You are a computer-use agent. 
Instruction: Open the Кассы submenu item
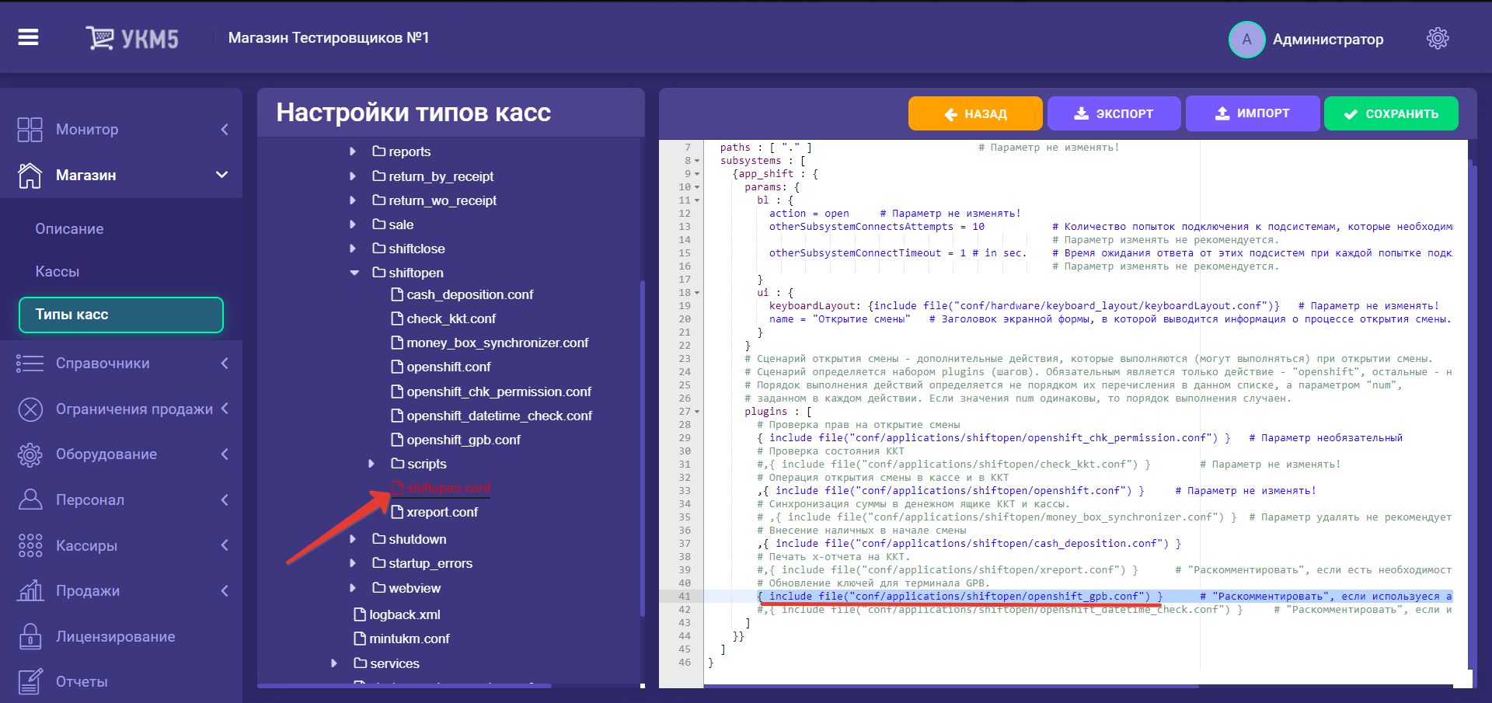coord(58,272)
